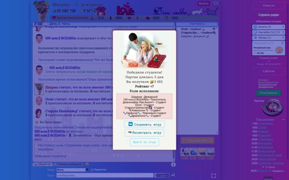
Task: Click the 'Слушать радио' link
Action: tap(269, 15)
